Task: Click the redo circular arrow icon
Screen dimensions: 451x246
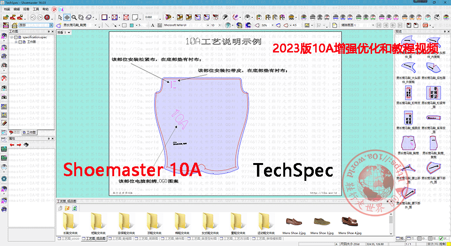Action: (x=39, y=17)
